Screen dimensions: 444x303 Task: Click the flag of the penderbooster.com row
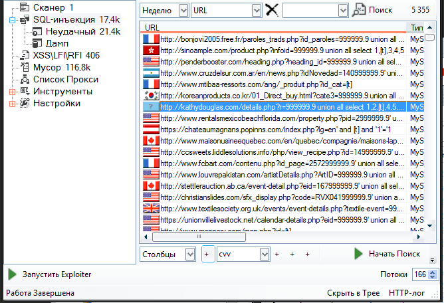[x=151, y=62]
